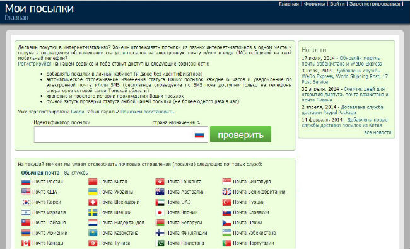The width and height of the screenshot is (410, 249).
Task: Open the Почта Португалии link
Action: click(254, 243)
